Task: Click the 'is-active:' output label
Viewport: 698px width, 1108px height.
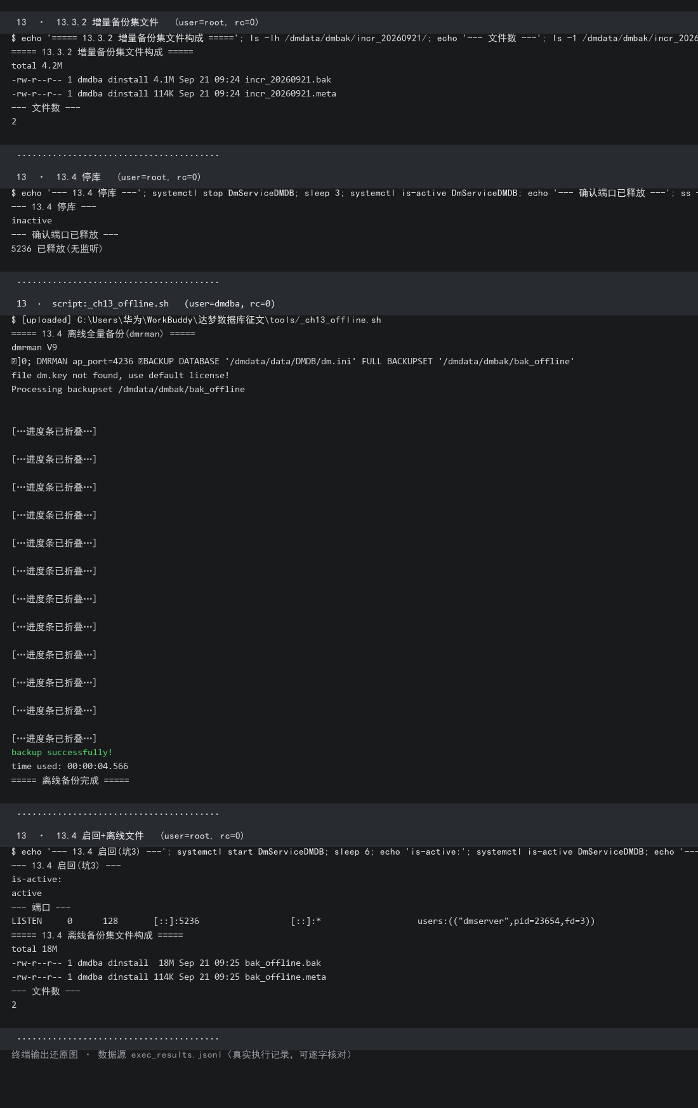Action: (37, 880)
